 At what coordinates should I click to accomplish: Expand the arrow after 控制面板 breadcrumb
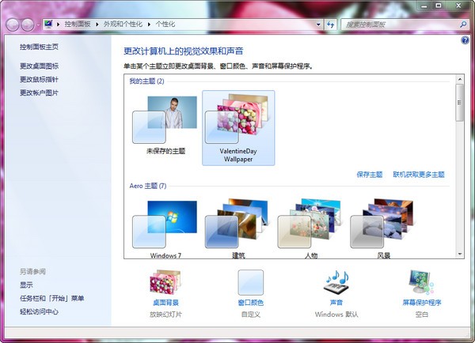97,24
